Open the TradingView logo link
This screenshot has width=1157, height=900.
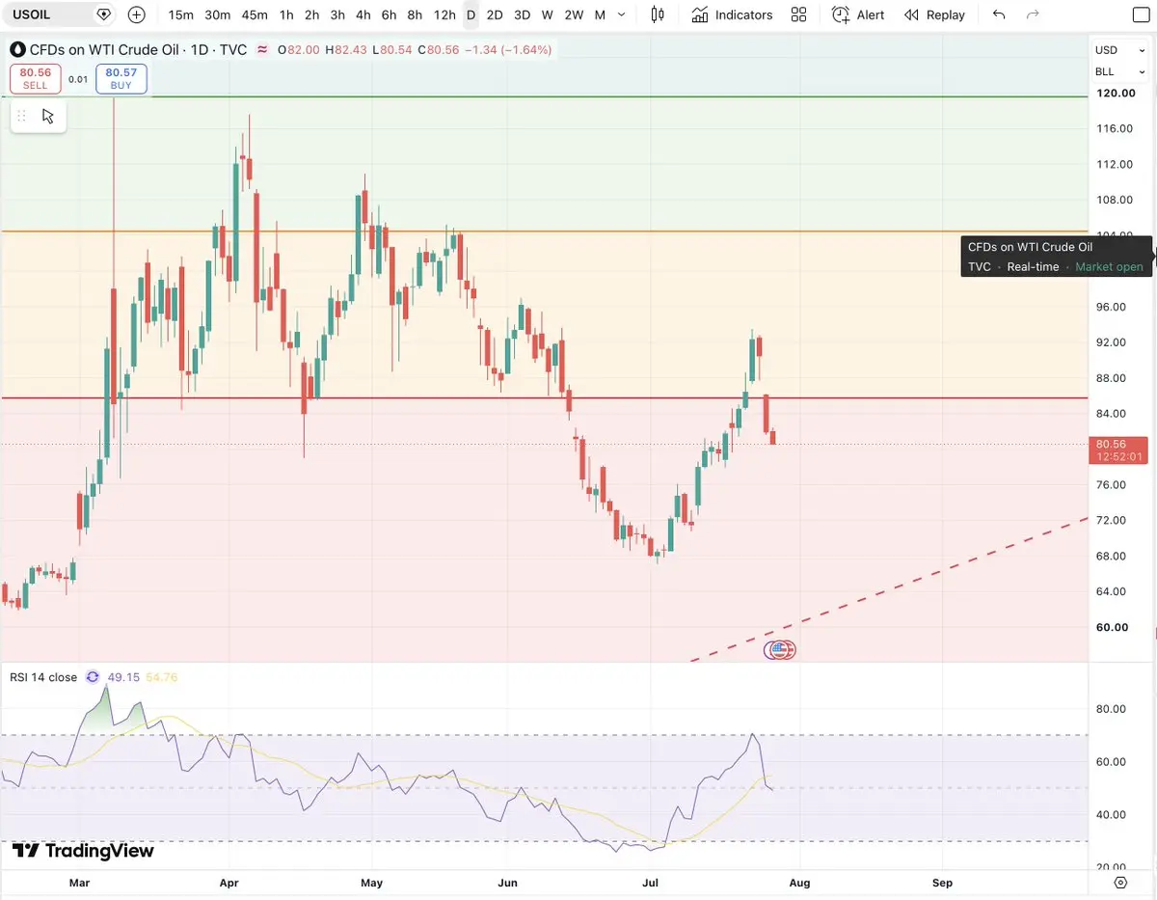(83, 851)
